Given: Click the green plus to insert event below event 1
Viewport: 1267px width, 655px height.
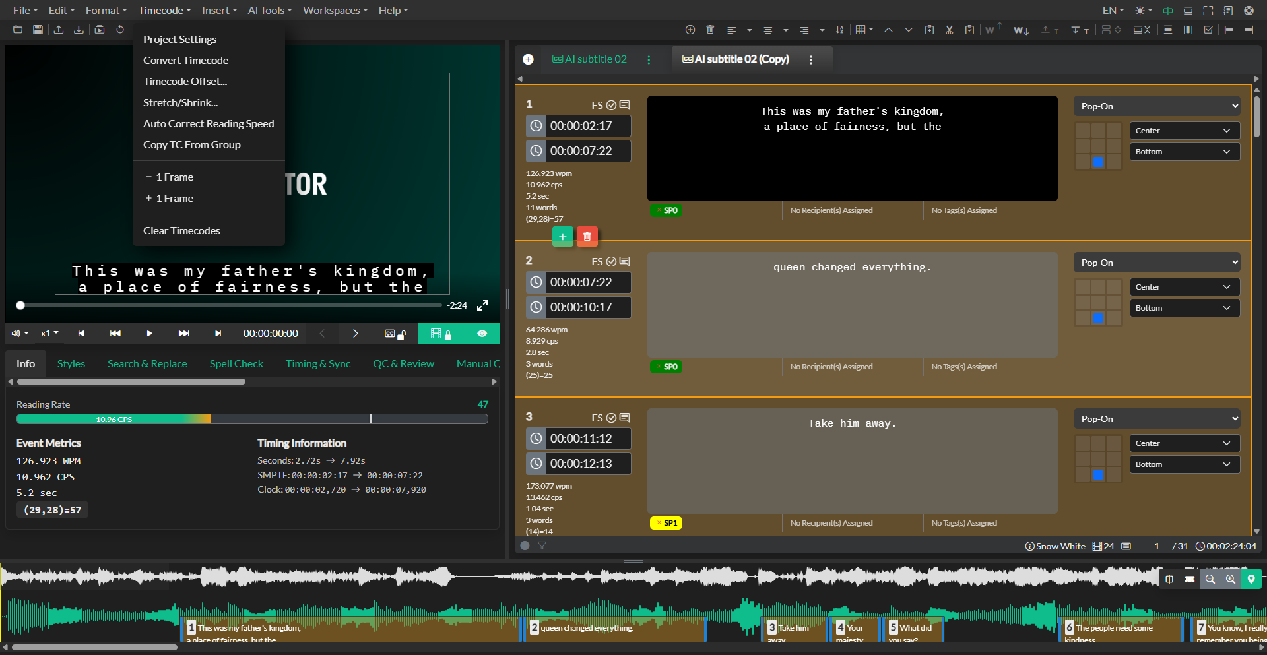Looking at the screenshot, I should (562, 236).
